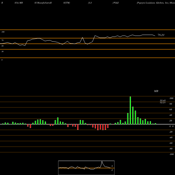
Task: Click the 4 label in mini overview chart
Action: pos(112,166)
